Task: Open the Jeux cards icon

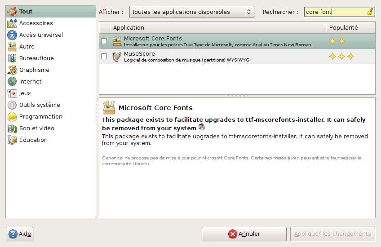Action: [x=12, y=93]
